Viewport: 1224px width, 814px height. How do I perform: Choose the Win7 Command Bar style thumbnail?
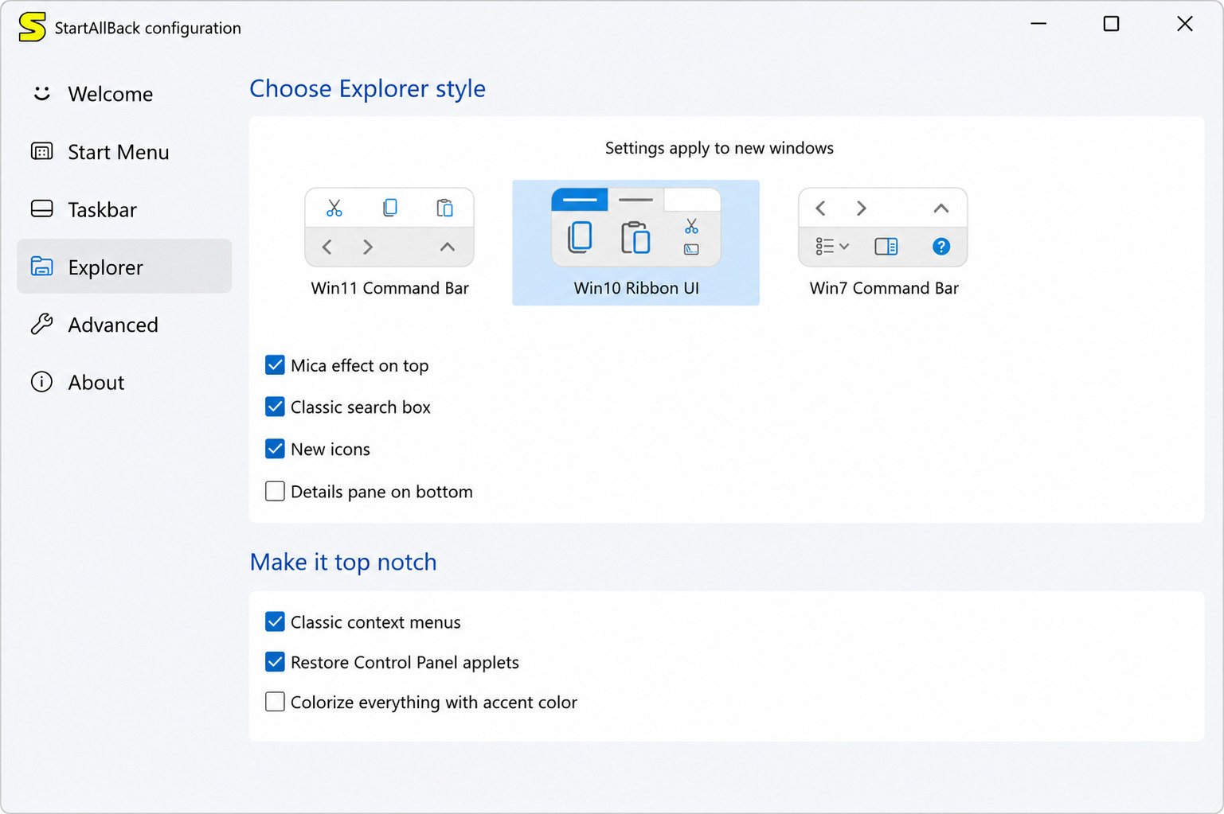coord(882,228)
